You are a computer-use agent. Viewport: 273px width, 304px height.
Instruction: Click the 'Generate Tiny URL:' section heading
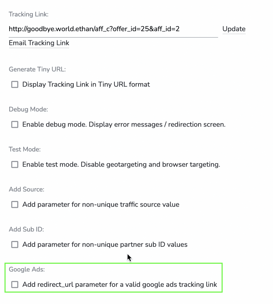[37, 69]
